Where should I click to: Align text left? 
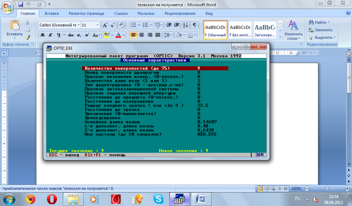134,35
